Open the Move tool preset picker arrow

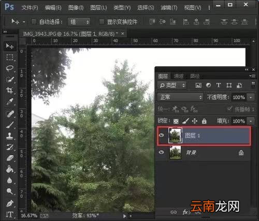pos(24,22)
